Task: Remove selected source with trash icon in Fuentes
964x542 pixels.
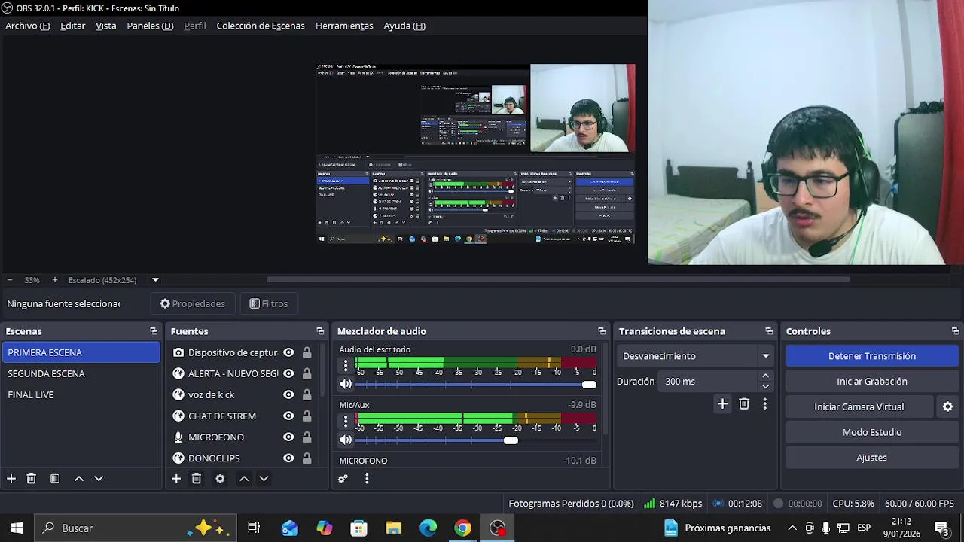Action: click(197, 479)
